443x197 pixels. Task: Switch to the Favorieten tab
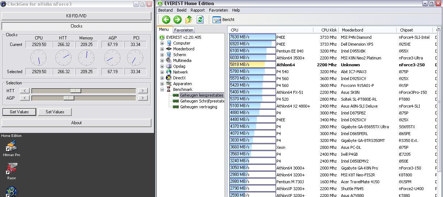[184, 30]
